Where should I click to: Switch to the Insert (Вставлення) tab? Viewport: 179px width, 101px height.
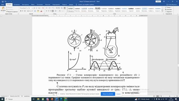(17, 4)
